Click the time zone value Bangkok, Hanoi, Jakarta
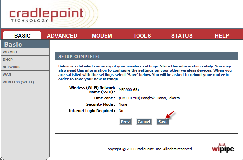The height and width of the screenshot is (160, 243). [149, 98]
